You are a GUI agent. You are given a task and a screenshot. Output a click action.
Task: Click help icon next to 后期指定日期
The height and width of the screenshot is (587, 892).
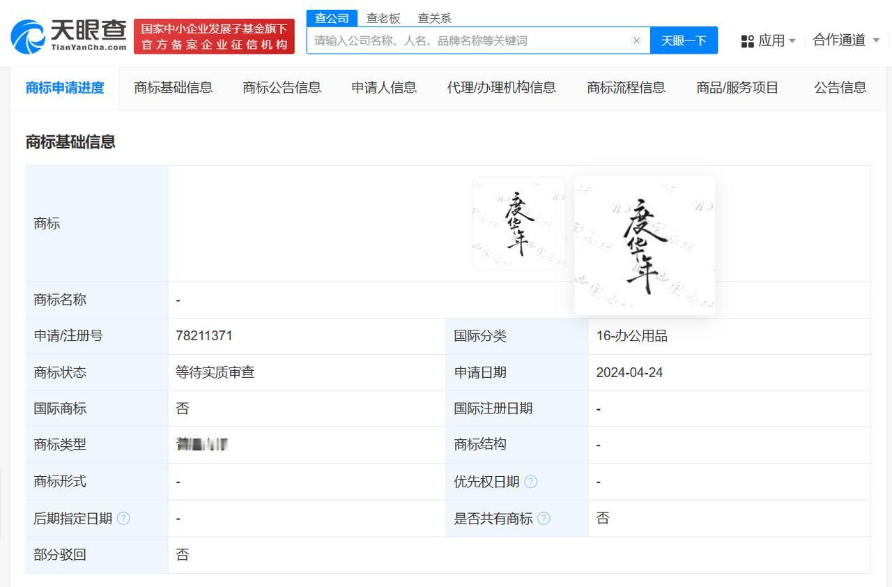click(x=123, y=518)
